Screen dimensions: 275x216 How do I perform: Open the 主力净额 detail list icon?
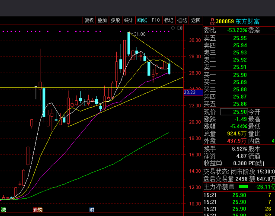(231, 187)
